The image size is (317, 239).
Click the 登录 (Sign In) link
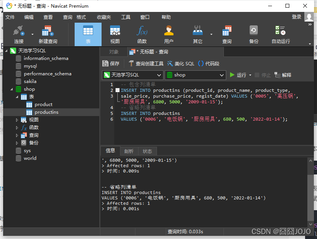pyautogui.click(x=297, y=17)
